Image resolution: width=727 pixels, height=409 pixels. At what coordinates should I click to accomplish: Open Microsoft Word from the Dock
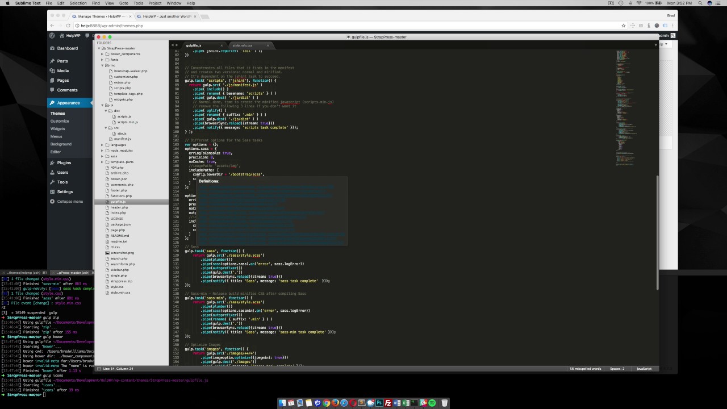[396, 403]
